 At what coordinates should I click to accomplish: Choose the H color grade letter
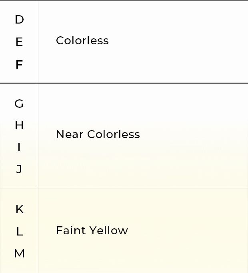pyautogui.click(x=19, y=125)
